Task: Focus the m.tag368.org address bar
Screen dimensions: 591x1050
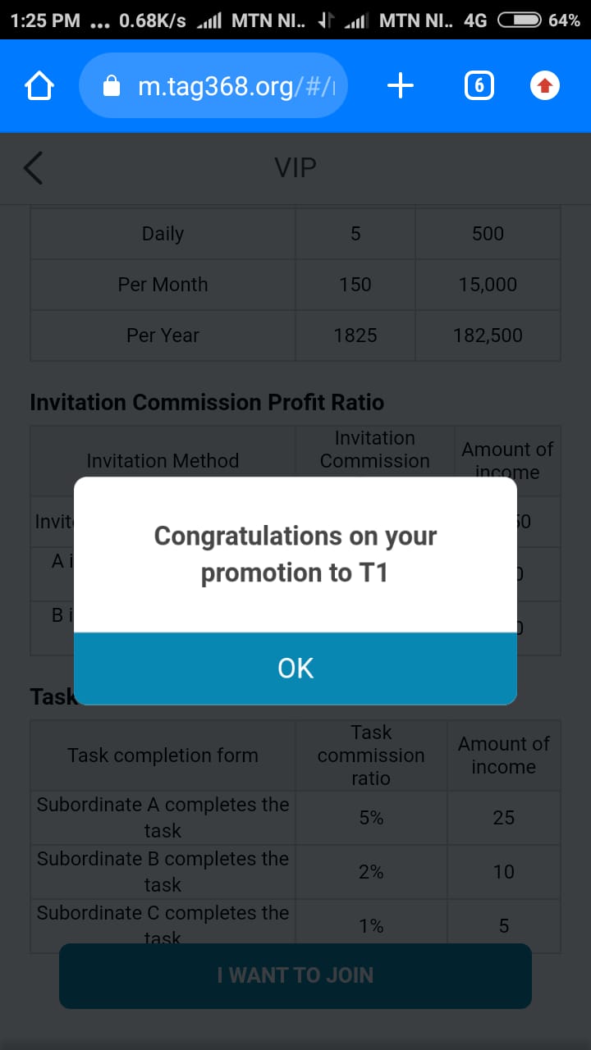Action: point(238,86)
